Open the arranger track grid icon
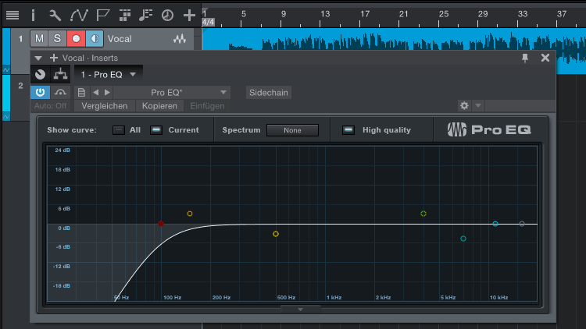The image size is (586, 329). click(x=125, y=16)
